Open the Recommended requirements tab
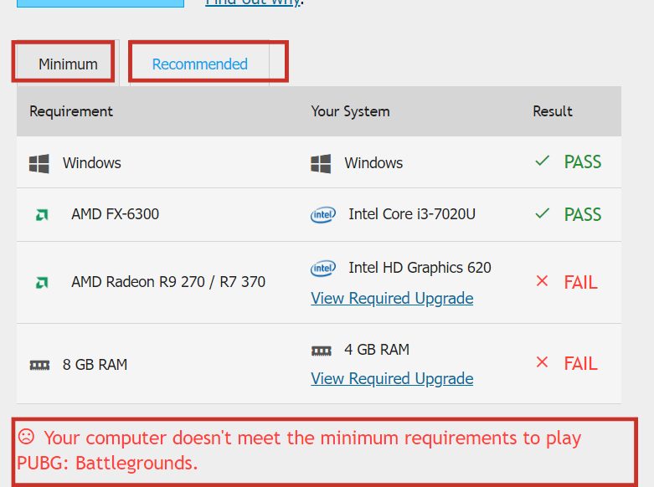 click(200, 64)
